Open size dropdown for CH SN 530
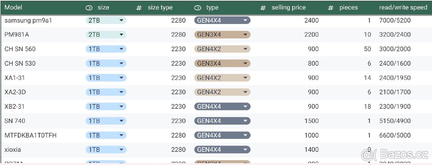This screenshot has height=165, width=432. pyautogui.click(x=106, y=63)
